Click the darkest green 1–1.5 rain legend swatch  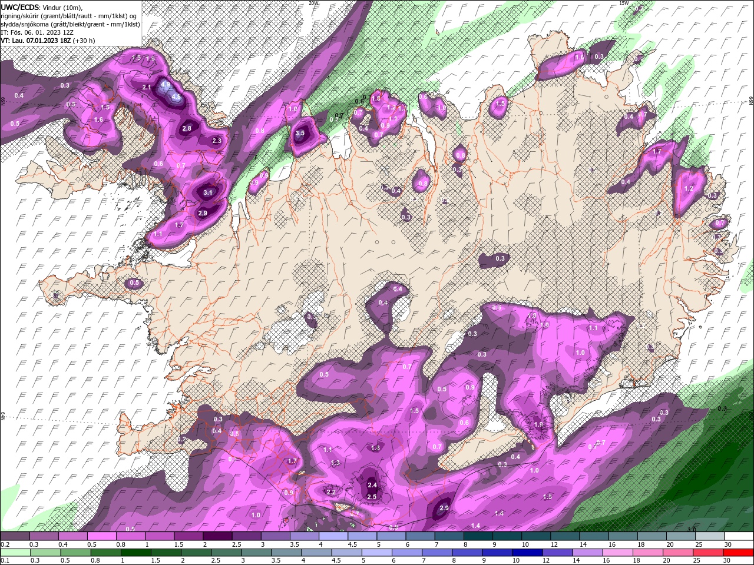(136, 553)
